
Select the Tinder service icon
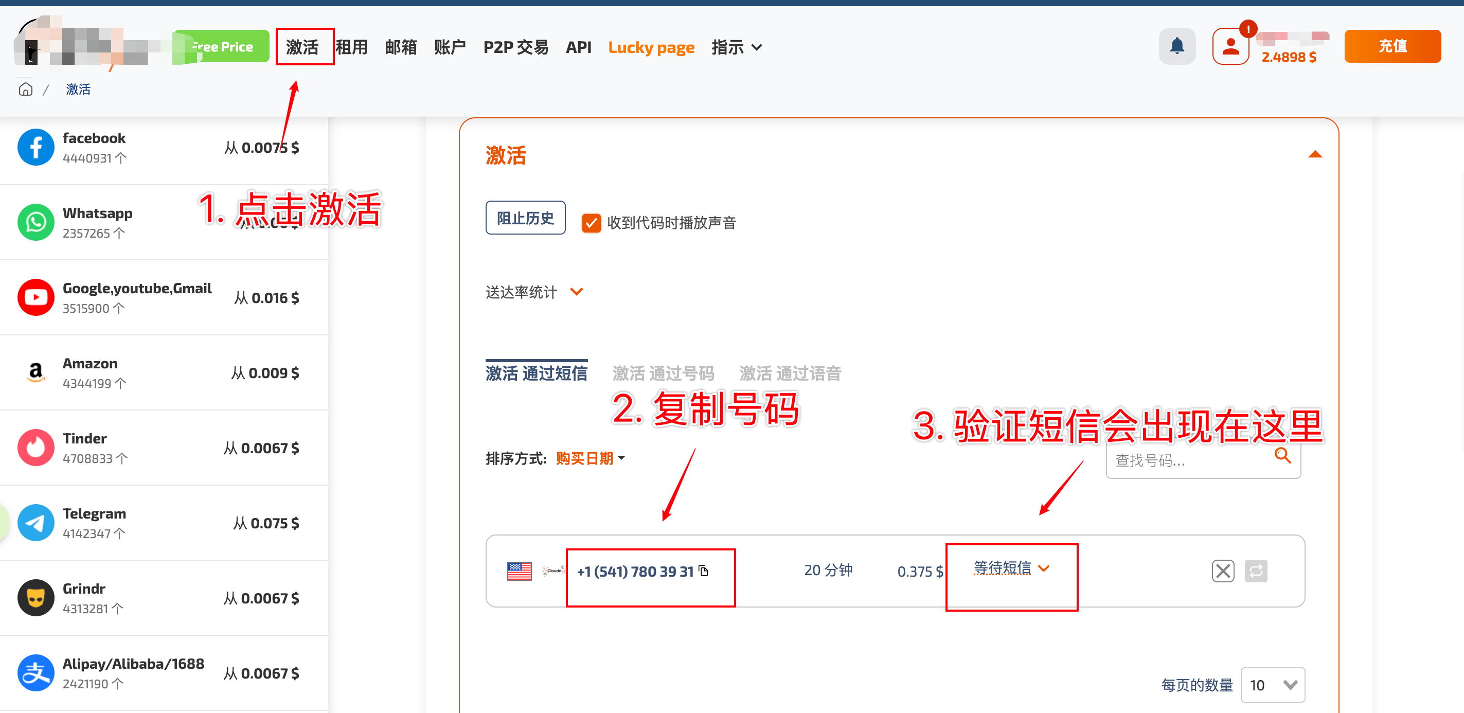click(36, 448)
